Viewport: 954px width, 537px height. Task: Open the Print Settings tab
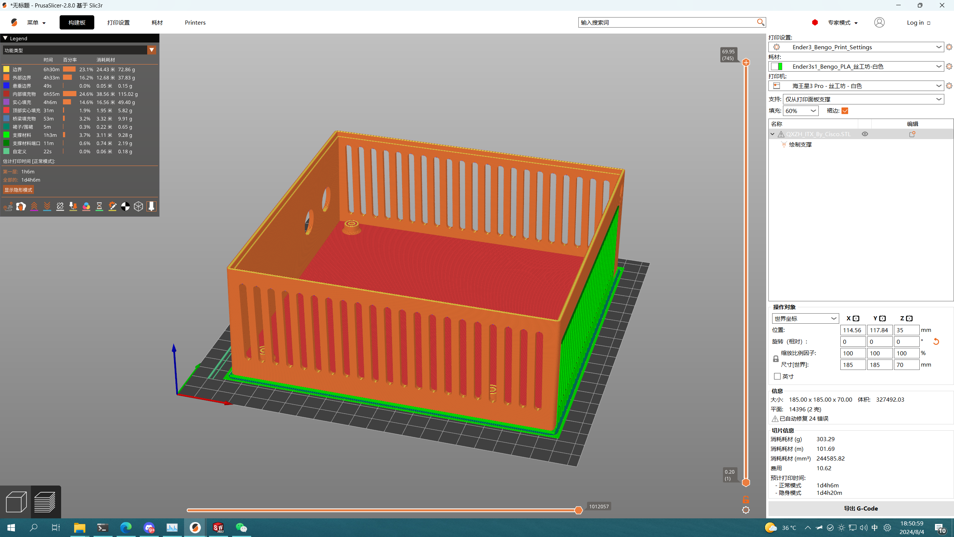click(118, 22)
